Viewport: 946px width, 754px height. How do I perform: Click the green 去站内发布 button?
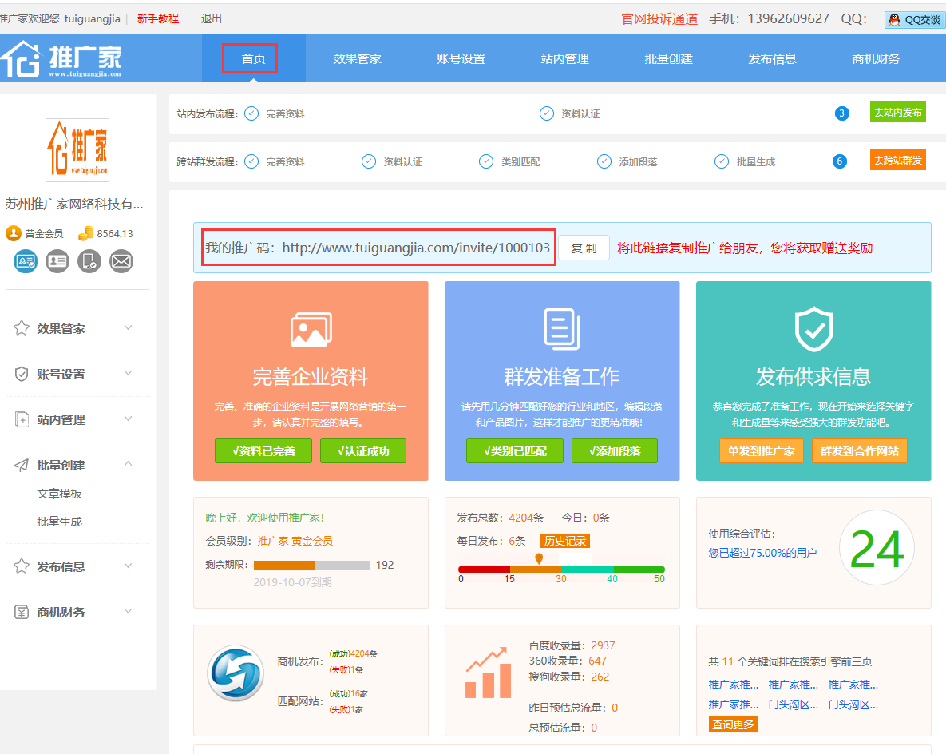[x=898, y=113]
